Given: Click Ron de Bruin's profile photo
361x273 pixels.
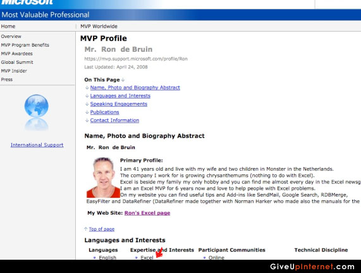Looking at the screenshot, I should (103, 177).
